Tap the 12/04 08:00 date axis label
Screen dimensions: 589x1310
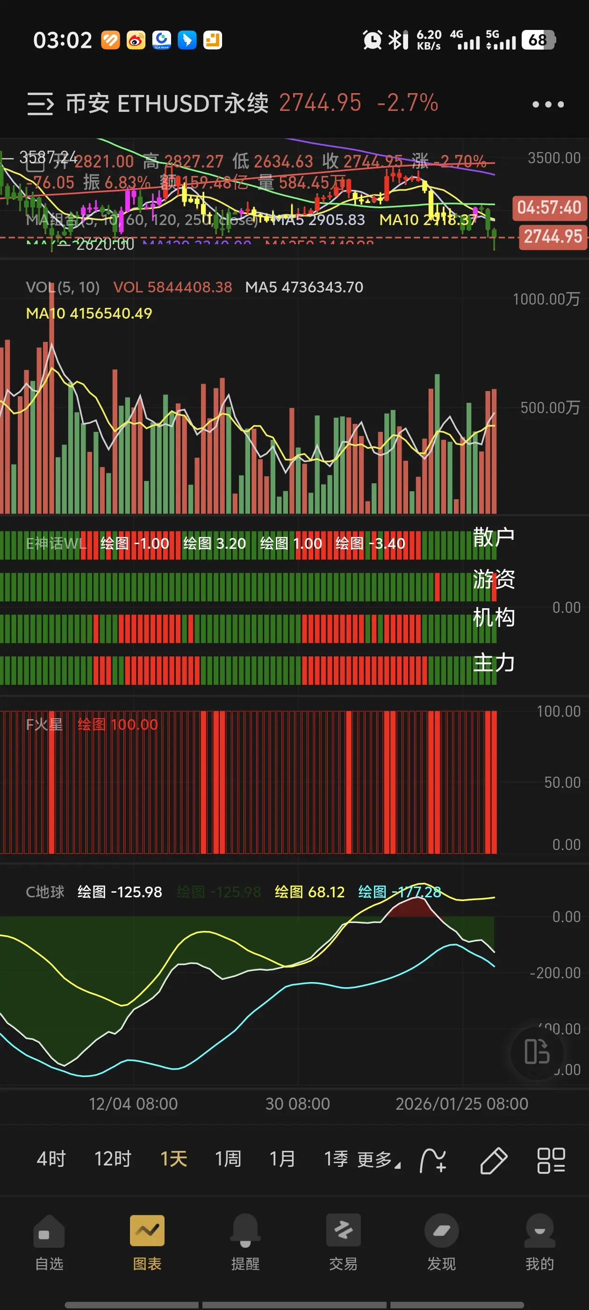133,1104
